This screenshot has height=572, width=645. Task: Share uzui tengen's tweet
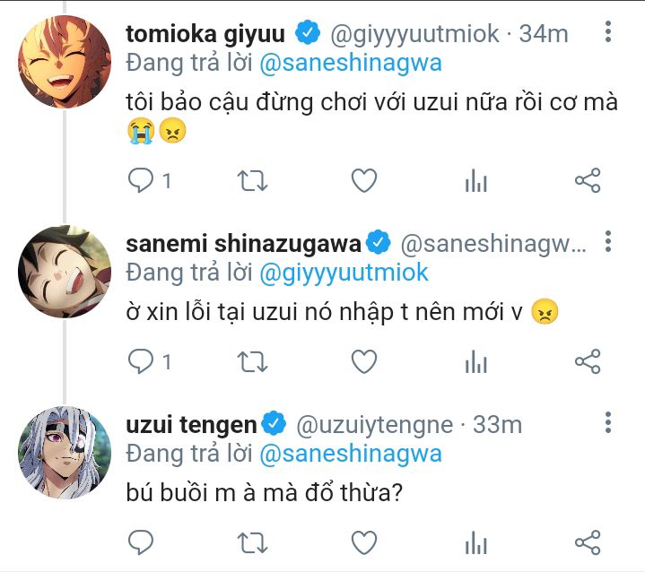587,542
